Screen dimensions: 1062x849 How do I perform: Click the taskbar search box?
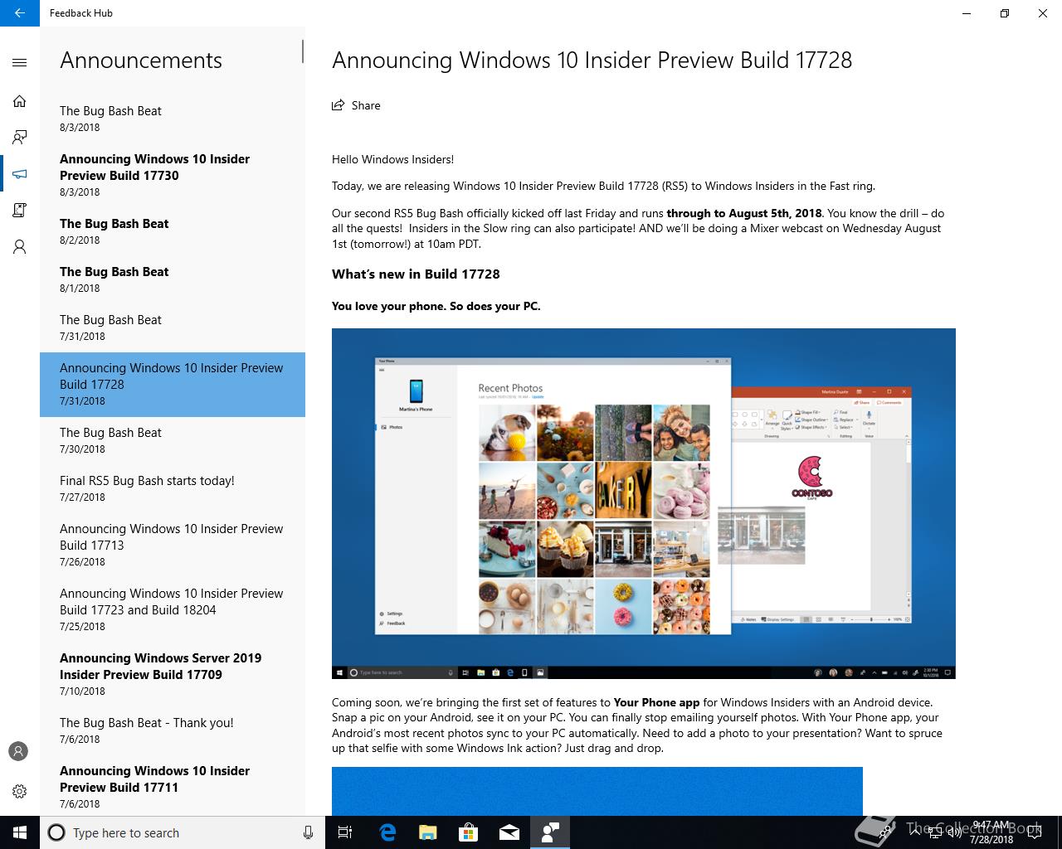point(181,832)
